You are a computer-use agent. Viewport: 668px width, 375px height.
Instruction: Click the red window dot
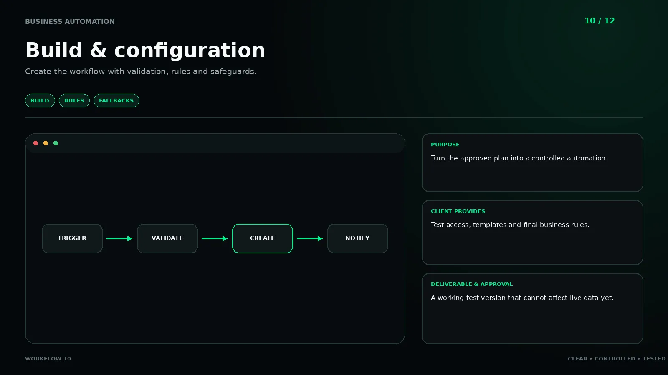(x=36, y=143)
